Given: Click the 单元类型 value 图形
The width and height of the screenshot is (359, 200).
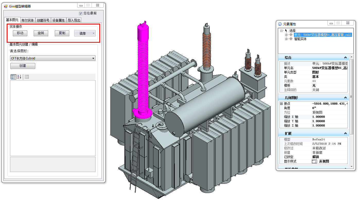Looking at the screenshot, I should [x=316, y=72].
